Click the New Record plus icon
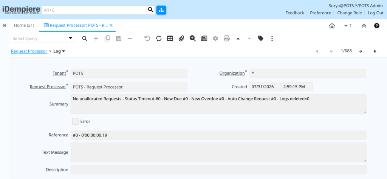Screen dimensions: 387x179 96,38
